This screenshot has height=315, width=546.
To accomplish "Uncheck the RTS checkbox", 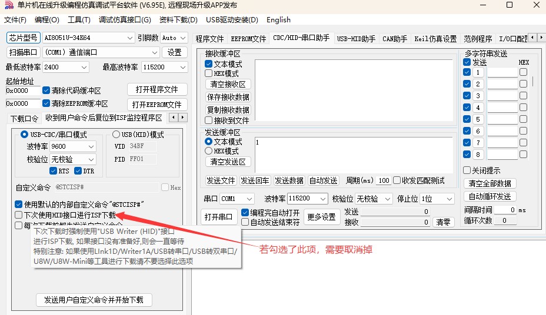I will coord(53,170).
